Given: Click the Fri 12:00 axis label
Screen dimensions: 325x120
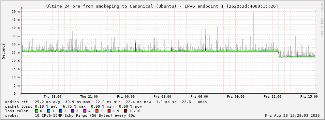Looking at the screenshot, I should (273, 97).
